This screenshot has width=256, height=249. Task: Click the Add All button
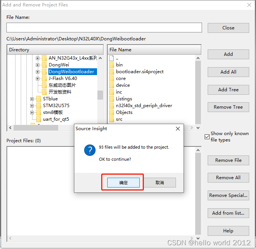click(x=228, y=72)
